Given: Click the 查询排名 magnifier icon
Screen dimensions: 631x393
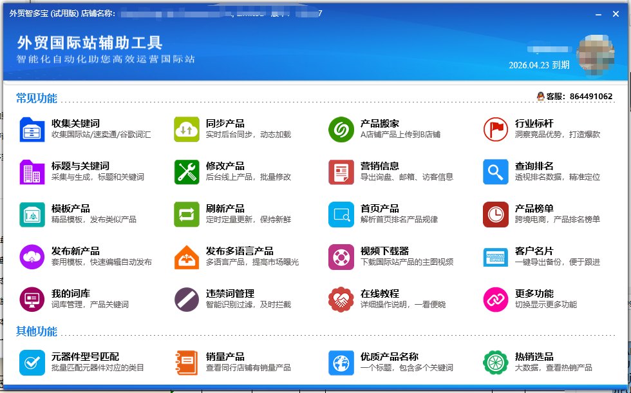Looking at the screenshot, I should (496, 172).
